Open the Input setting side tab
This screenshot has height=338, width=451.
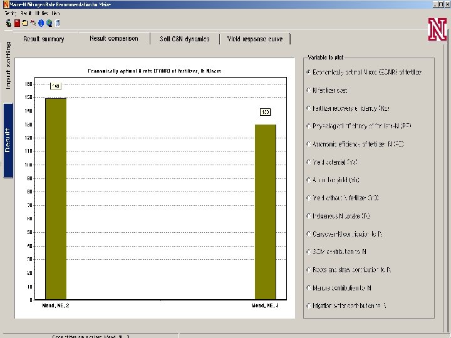[8, 66]
